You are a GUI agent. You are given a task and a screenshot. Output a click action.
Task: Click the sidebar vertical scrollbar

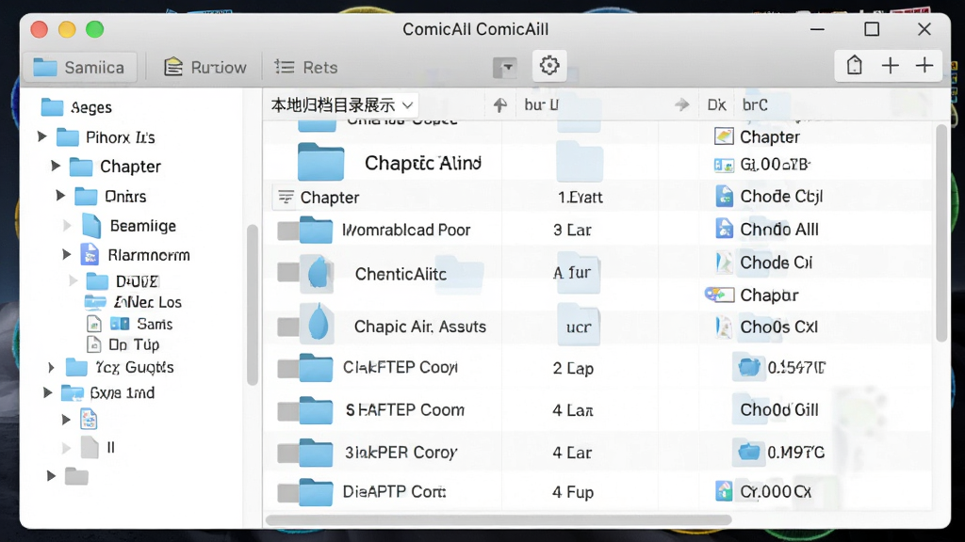pos(252,306)
